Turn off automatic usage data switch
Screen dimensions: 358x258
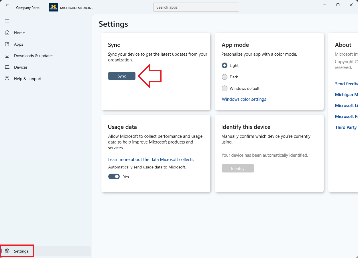coord(114,177)
